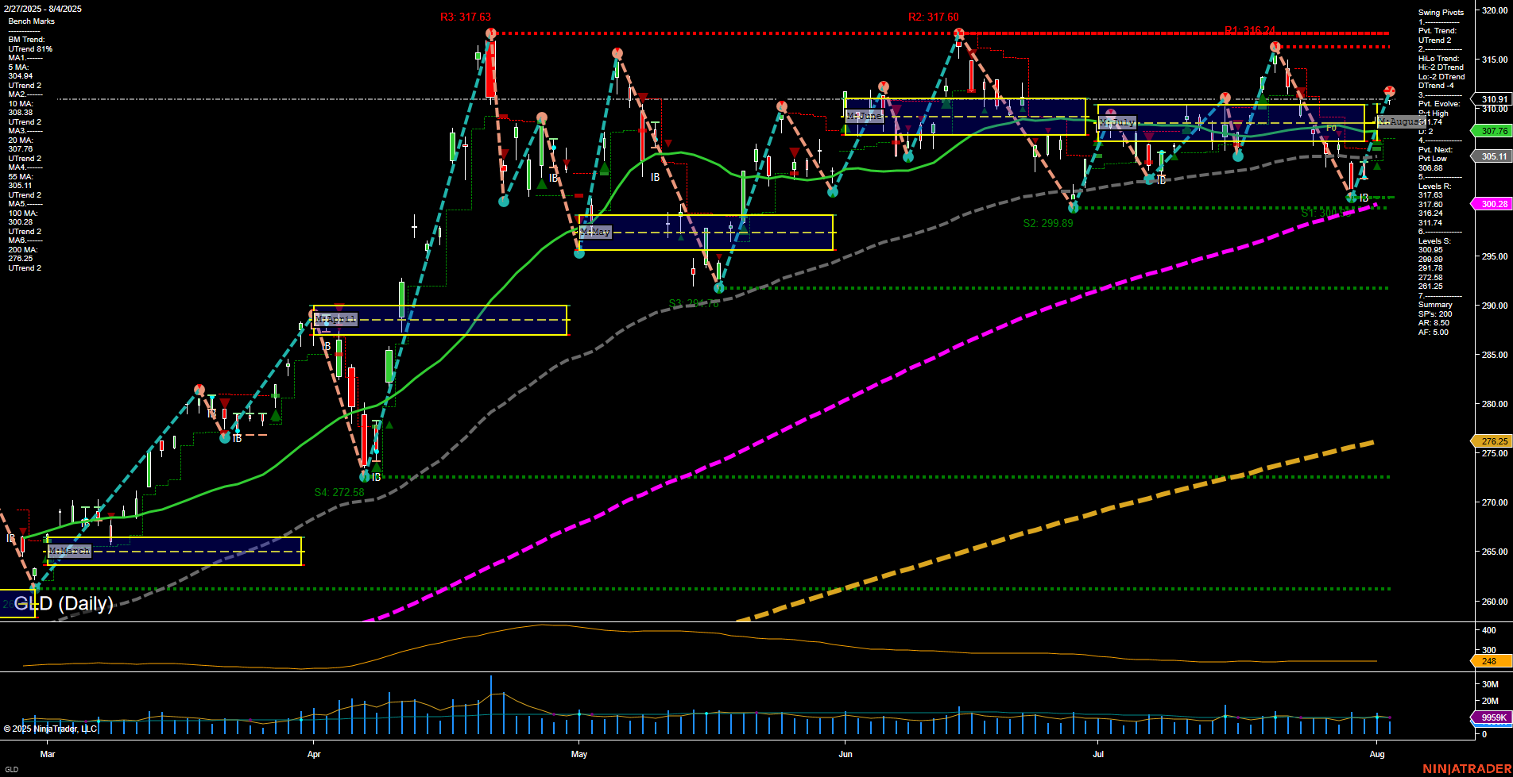Click the green up-triangle marker inside the M-June box
The image size is (1513, 777).
click(946, 105)
